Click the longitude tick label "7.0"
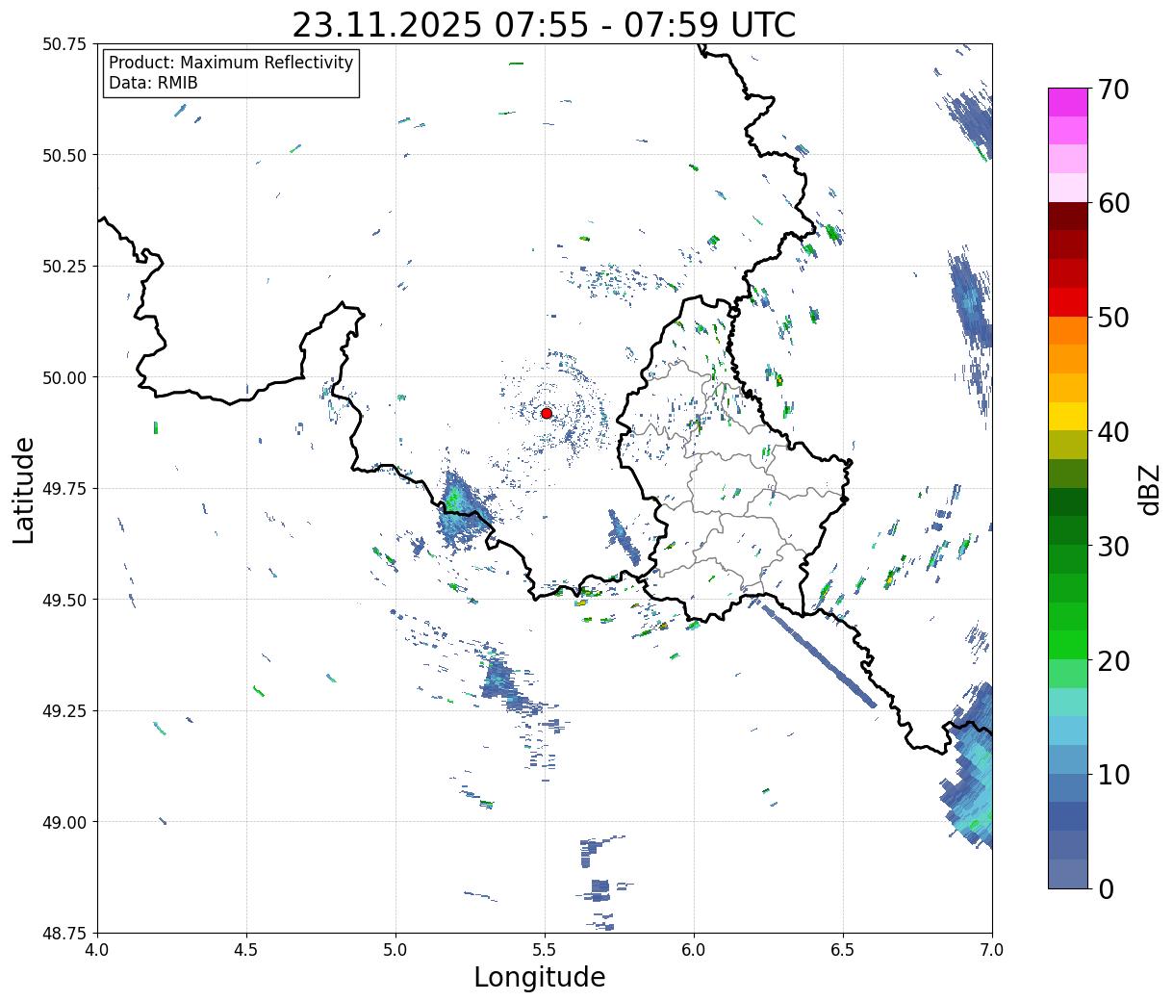This screenshot has height=1001, width=1173. pyautogui.click(x=992, y=950)
